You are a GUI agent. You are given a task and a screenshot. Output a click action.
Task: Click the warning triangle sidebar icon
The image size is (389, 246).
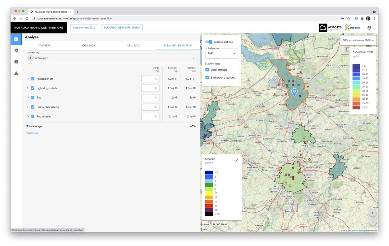click(x=16, y=73)
